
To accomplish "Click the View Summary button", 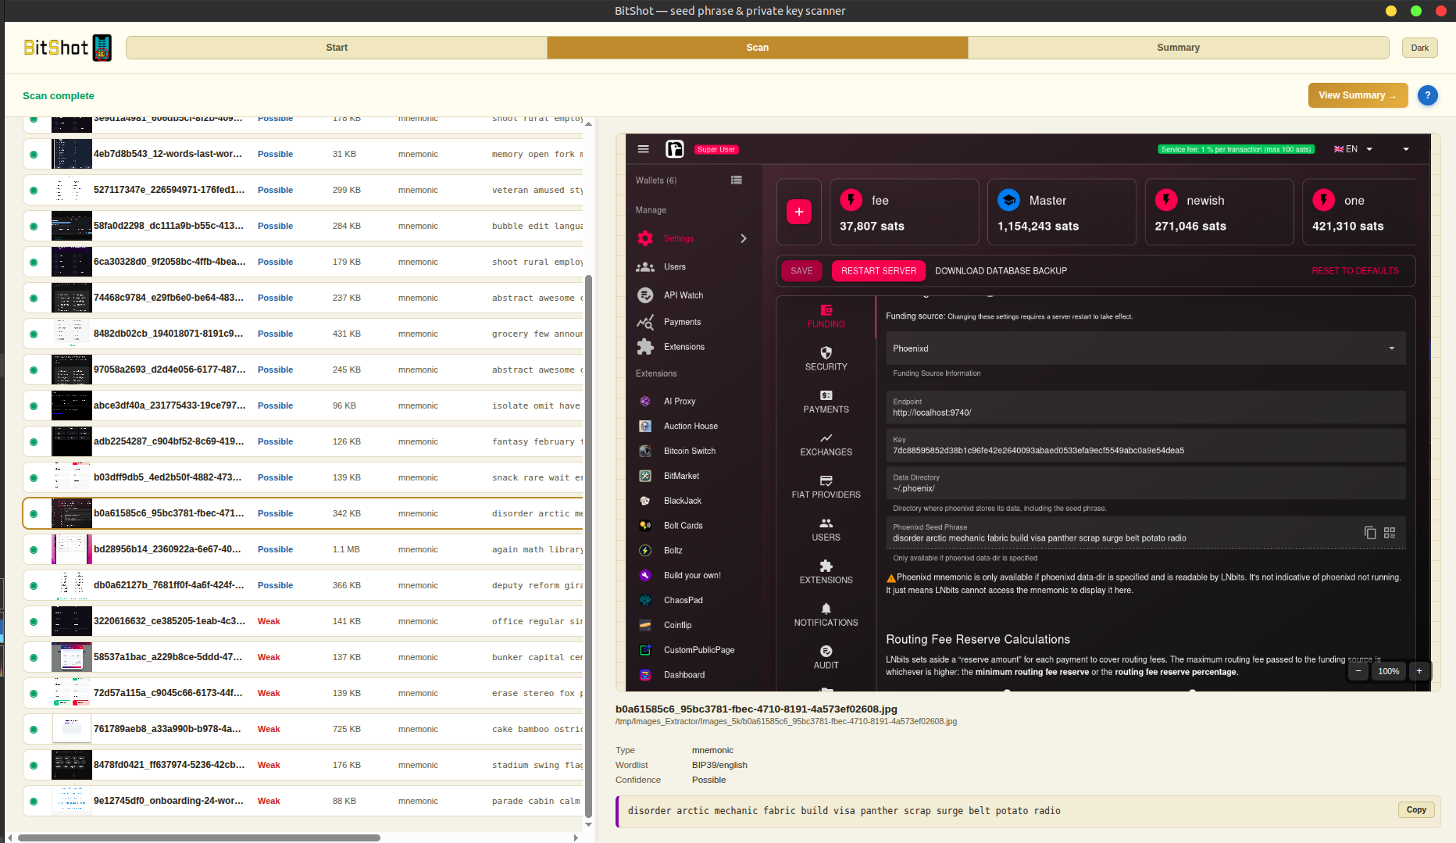I will tap(1358, 95).
